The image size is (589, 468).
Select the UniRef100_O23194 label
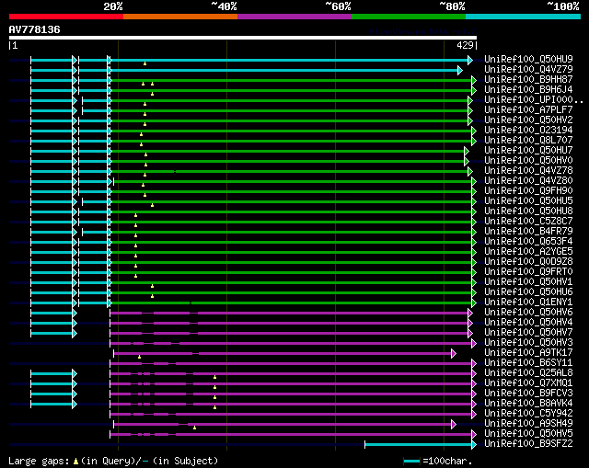click(x=528, y=130)
